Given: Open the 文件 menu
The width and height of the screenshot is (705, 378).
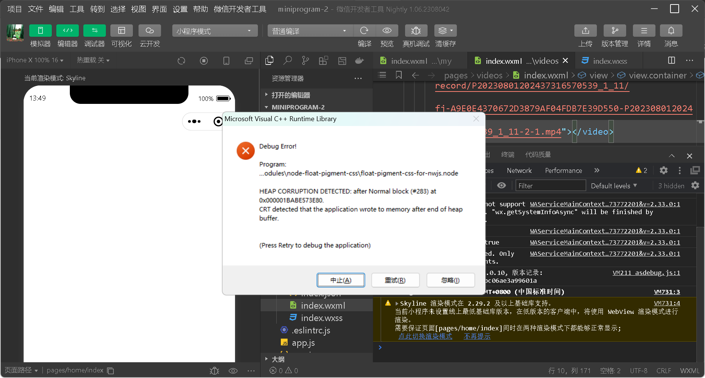Looking at the screenshot, I should [x=35, y=9].
